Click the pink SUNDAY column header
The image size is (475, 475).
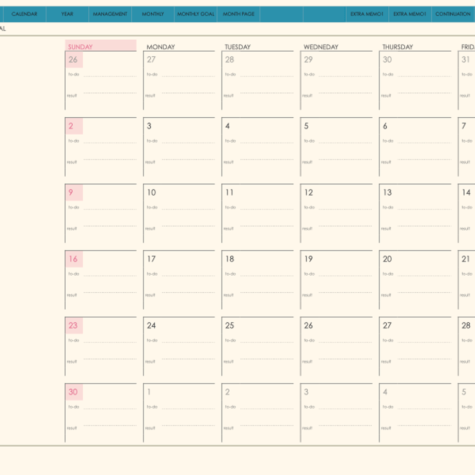coord(101,45)
